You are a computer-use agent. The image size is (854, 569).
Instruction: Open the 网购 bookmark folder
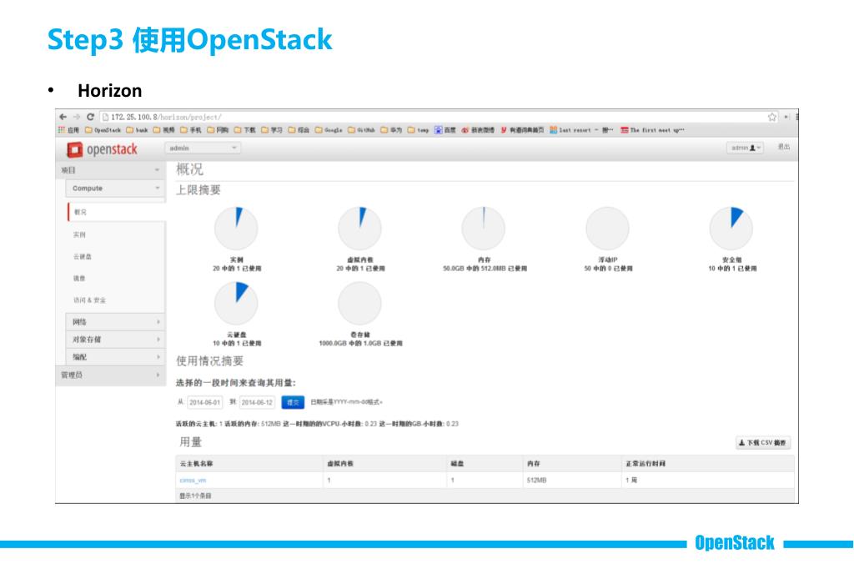[x=218, y=129]
